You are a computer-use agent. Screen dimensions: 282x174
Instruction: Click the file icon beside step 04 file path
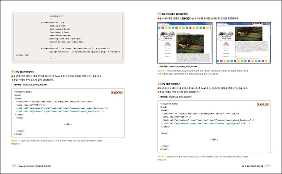(x=13, y=85)
